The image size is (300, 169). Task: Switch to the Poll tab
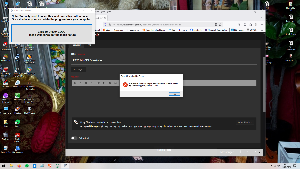pos(89,45)
